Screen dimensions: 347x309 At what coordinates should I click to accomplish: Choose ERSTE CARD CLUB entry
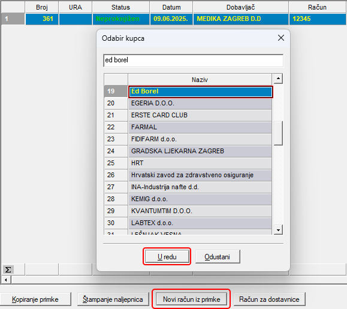pyautogui.click(x=200, y=115)
